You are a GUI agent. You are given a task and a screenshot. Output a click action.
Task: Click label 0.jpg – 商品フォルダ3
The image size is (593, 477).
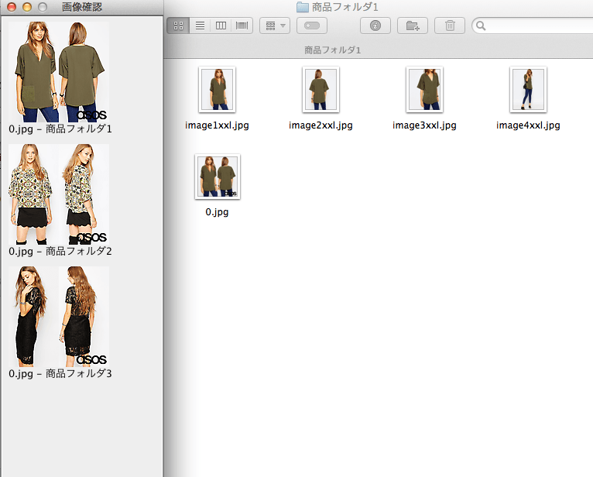click(x=60, y=374)
